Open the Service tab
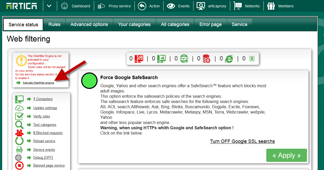 240,24
